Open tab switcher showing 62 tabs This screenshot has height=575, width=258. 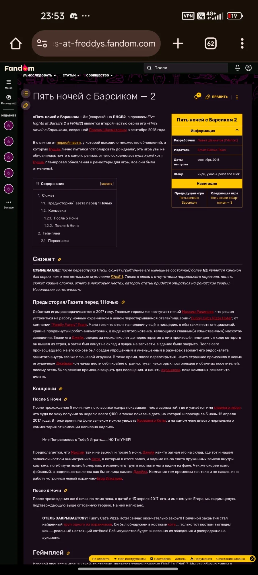(x=211, y=43)
